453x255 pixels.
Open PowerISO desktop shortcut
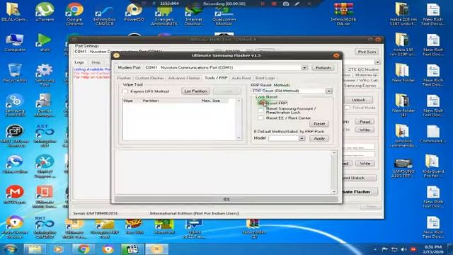tap(134, 13)
